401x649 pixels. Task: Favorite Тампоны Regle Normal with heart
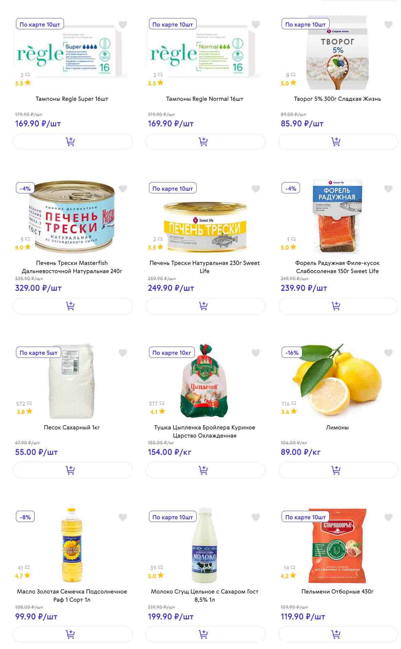(x=255, y=25)
